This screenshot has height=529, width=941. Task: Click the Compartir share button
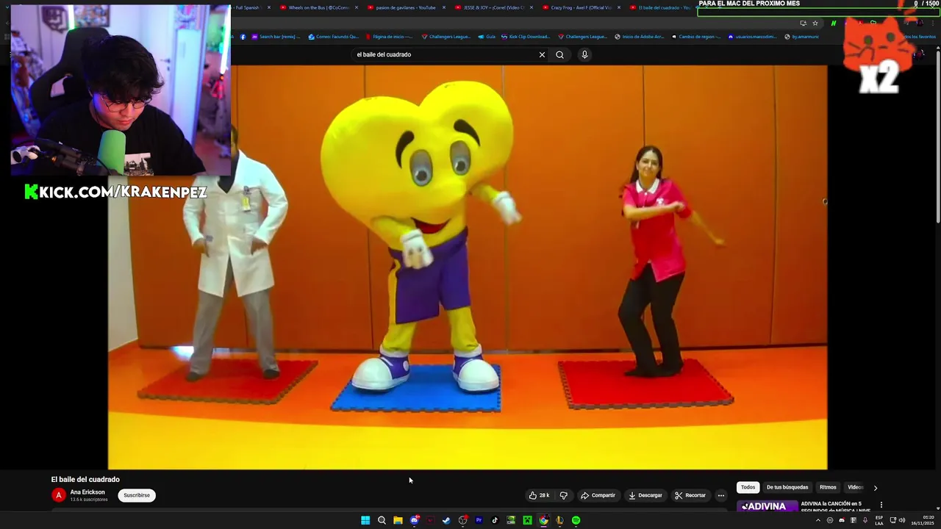[598, 495]
